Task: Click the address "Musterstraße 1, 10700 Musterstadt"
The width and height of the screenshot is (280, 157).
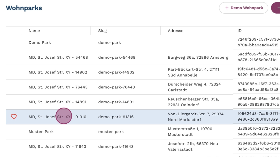Action: 190,132
